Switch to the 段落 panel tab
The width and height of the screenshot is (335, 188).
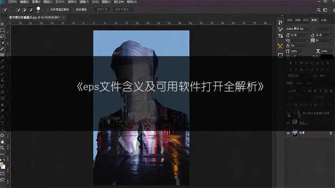pyautogui.click(x=324, y=20)
